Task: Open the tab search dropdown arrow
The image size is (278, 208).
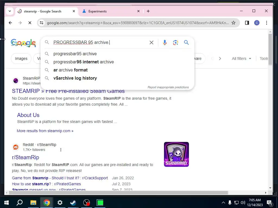Action: point(10,11)
